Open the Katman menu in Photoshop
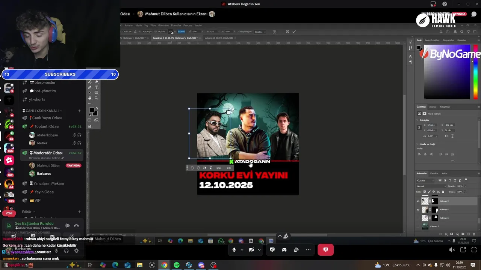This screenshot has width=481, height=270. (129, 25)
